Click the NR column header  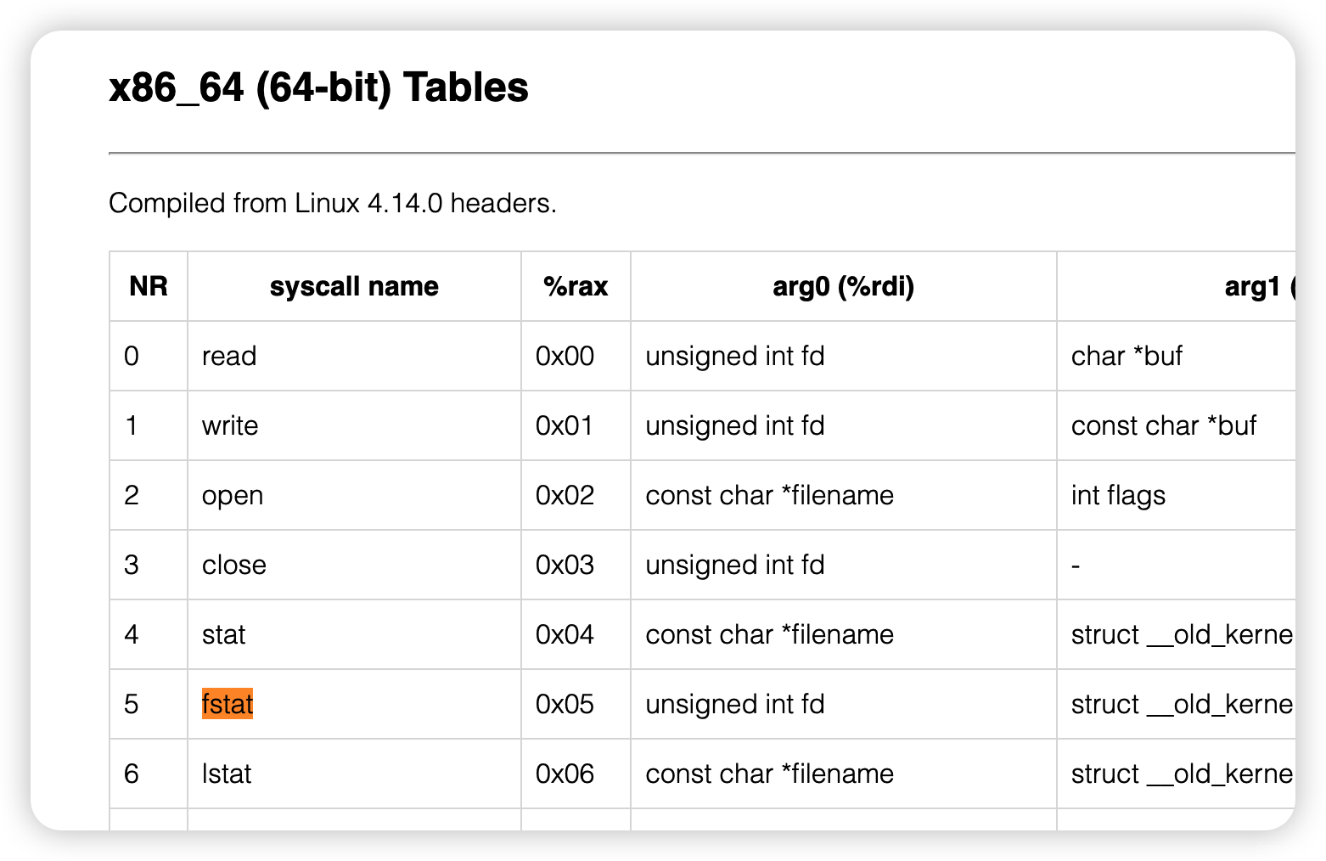pyautogui.click(x=149, y=286)
